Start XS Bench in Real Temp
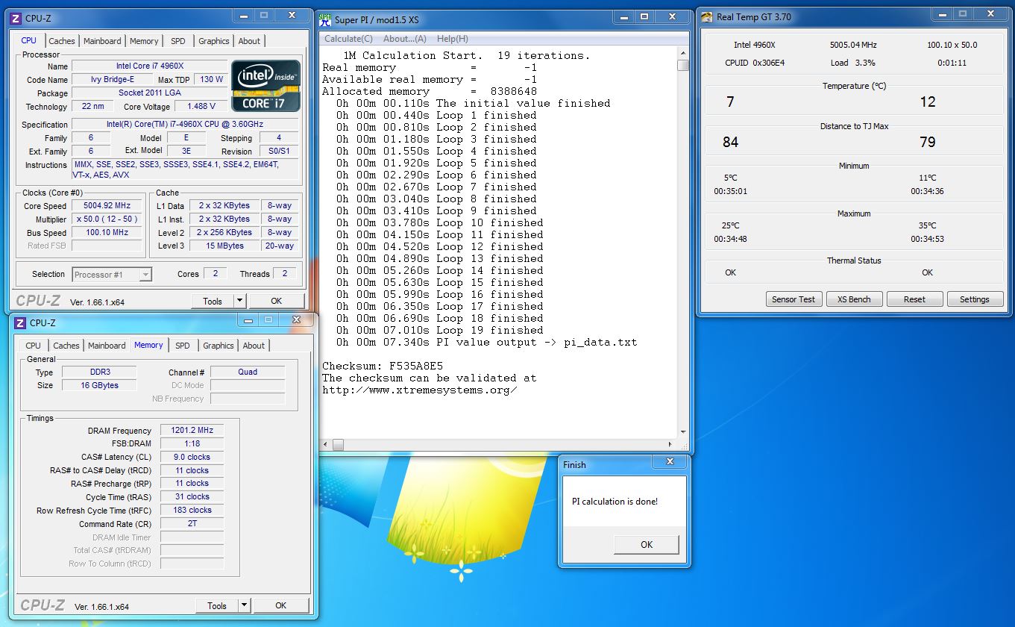1015x627 pixels. point(854,299)
